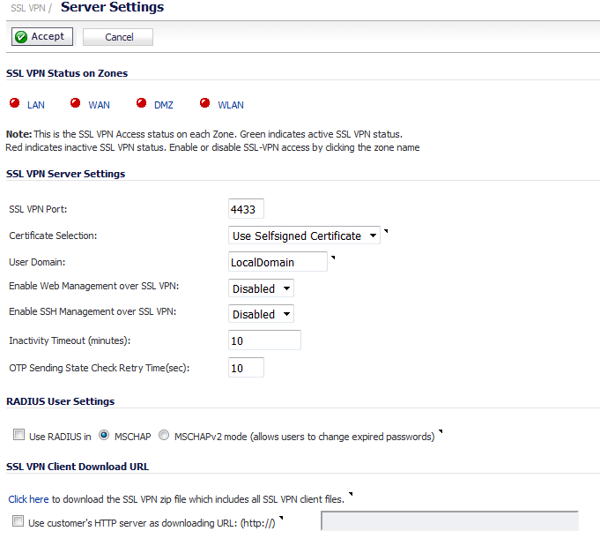Click tooltip marker after MSCHAPv2 mode text
Viewport: 600px width, 546px height.
click(x=441, y=431)
